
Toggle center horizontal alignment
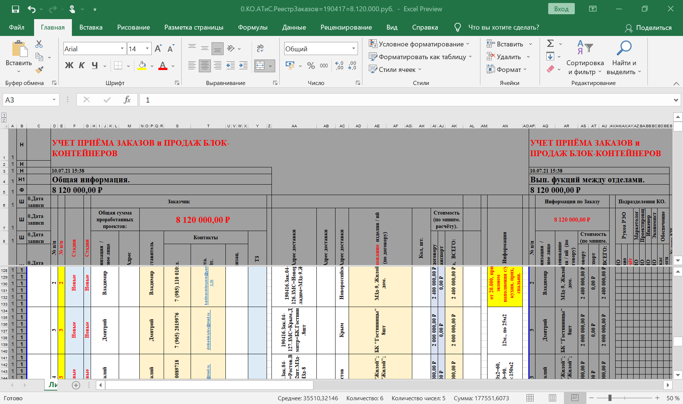[204, 66]
